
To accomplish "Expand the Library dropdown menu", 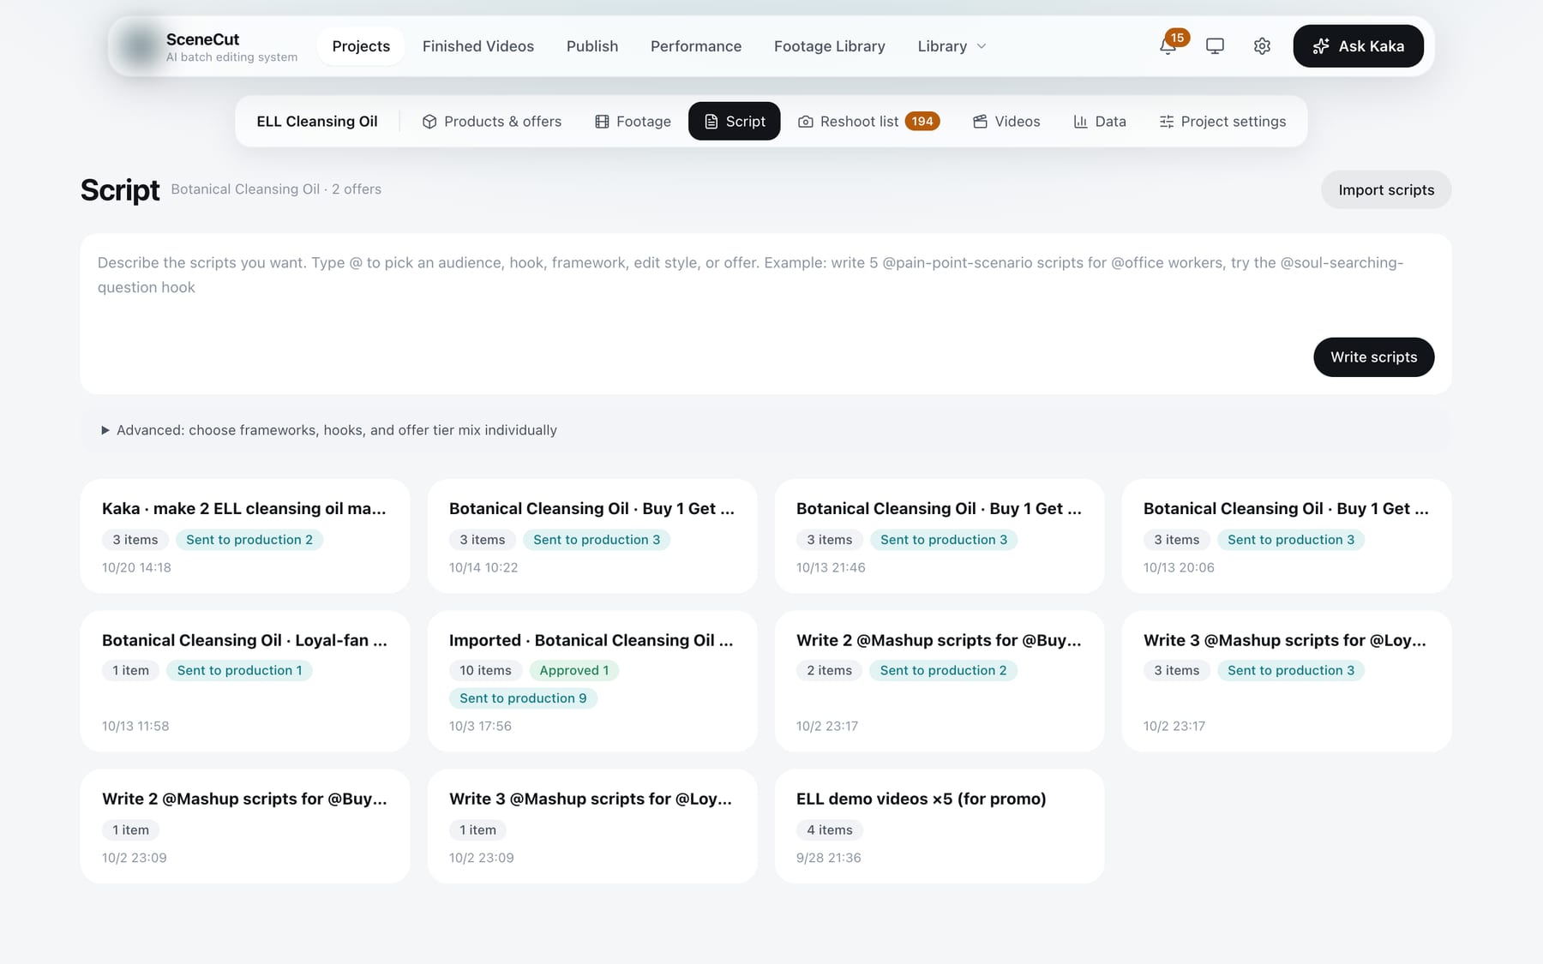I will (x=952, y=46).
